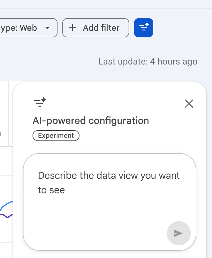Click the AI-powered configuration heading
212x258 pixels.
click(91, 121)
